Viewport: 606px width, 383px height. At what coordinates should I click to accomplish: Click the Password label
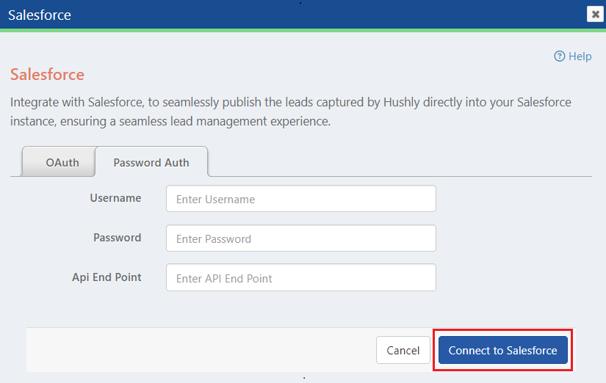[117, 238]
